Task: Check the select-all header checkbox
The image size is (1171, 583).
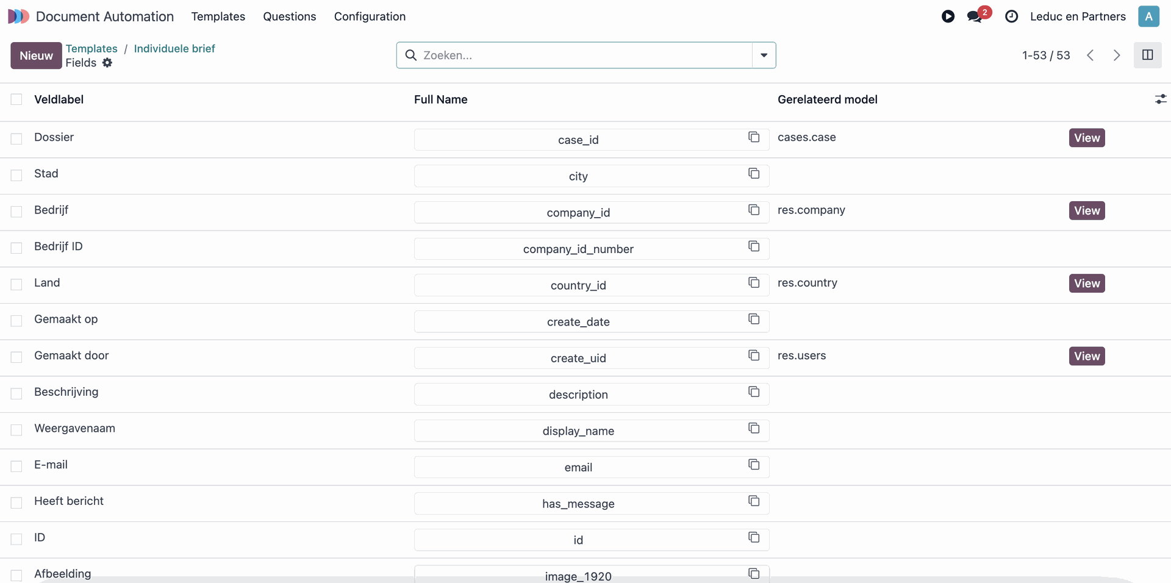Action: coord(16,99)
